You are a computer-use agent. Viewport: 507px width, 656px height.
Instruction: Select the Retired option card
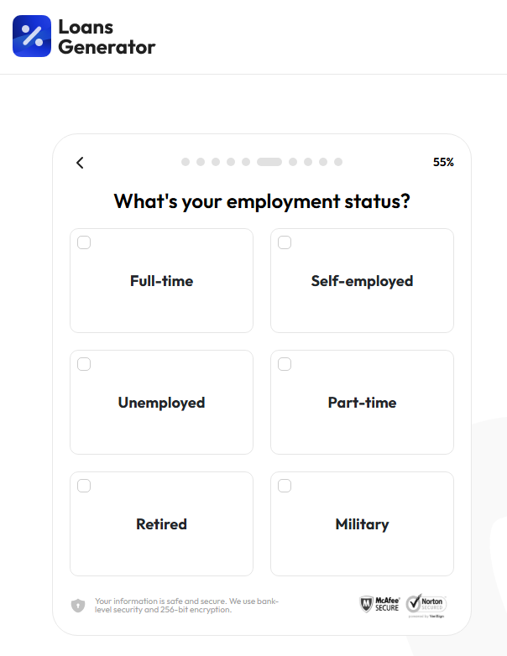point(162,524)
